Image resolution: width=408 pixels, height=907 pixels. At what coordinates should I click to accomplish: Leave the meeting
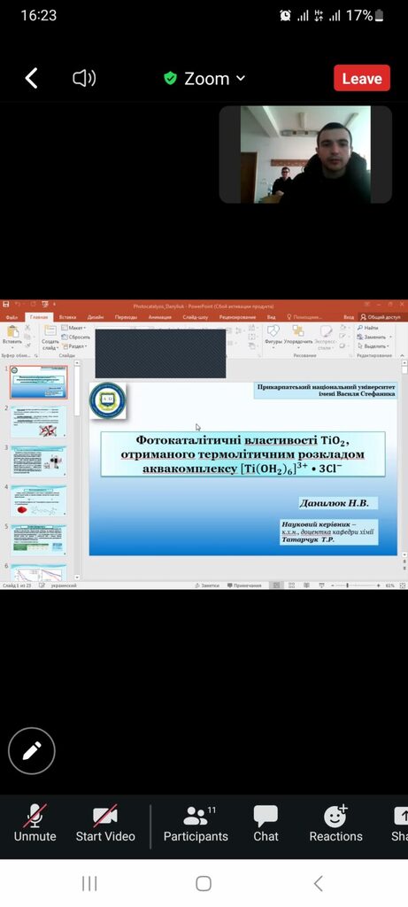(x=362, y=78)
